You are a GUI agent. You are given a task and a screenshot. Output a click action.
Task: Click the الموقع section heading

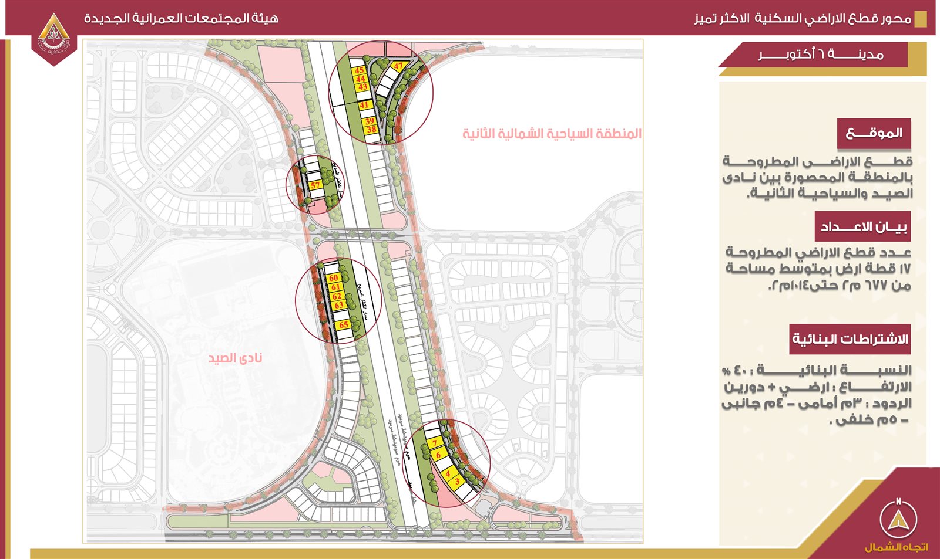click(x=874, y=134)
